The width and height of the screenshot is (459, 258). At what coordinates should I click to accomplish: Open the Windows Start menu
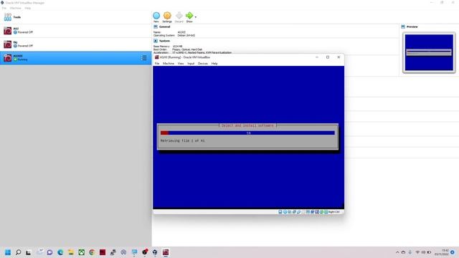pyautogui.click(x=8, y=252)
